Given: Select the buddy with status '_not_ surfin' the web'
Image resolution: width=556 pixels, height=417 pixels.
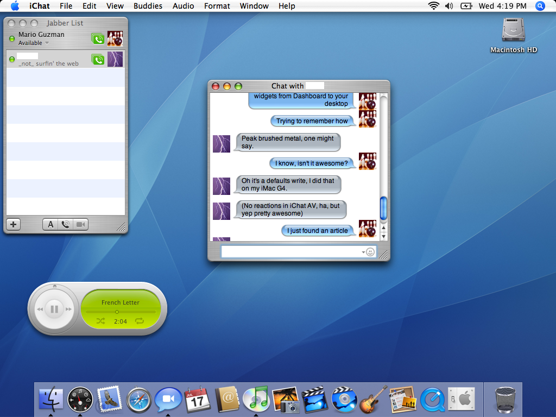Looking at the screenshot, I should (x=66, y=59).
